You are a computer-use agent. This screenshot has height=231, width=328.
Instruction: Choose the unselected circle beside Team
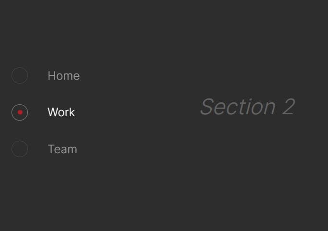coord(20,149)
